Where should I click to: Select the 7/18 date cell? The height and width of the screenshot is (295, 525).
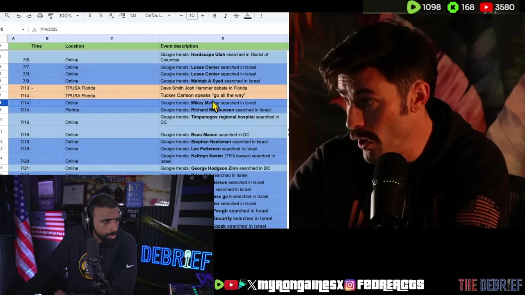(x=19, y=142)
